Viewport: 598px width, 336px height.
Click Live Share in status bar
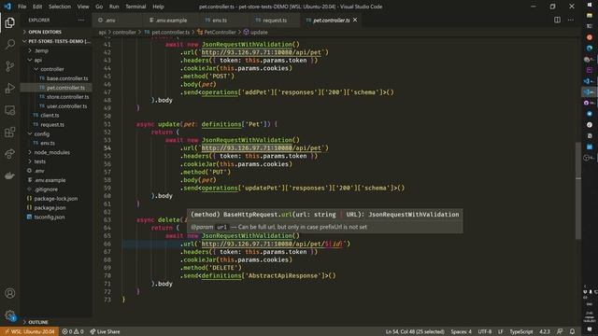click(x=105, y=331)
